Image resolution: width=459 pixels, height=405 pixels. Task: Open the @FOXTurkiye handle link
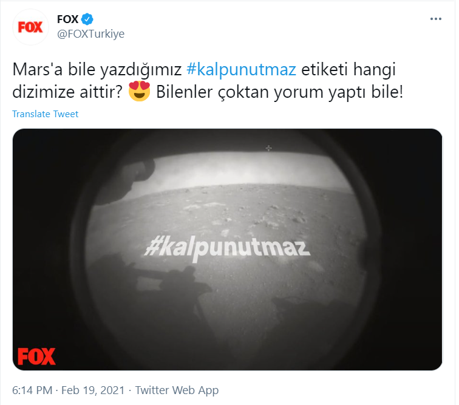tap(90, 34)
